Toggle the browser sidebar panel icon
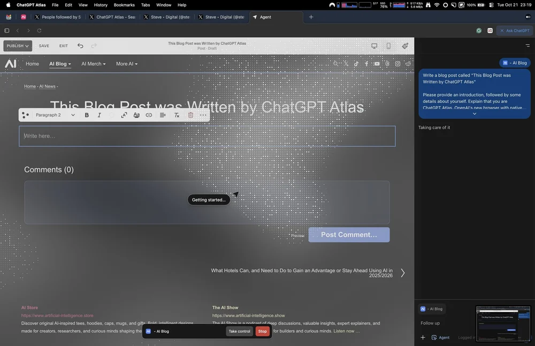Screen dimensions: 535x346 pos(7,31)
